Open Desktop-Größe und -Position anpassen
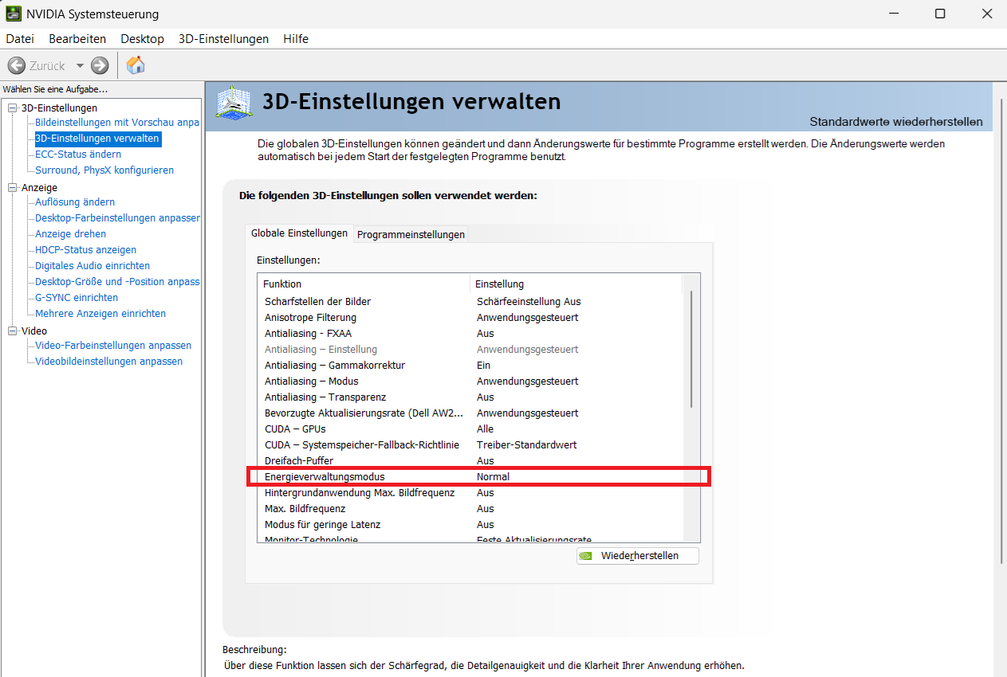 tap(117, 282)
